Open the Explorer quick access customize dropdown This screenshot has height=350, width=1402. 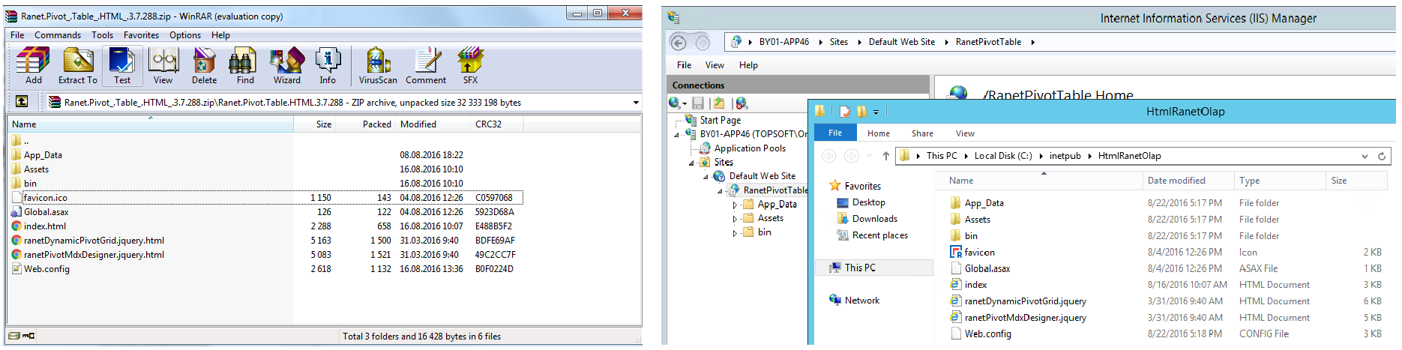click(x=876, y=112)
